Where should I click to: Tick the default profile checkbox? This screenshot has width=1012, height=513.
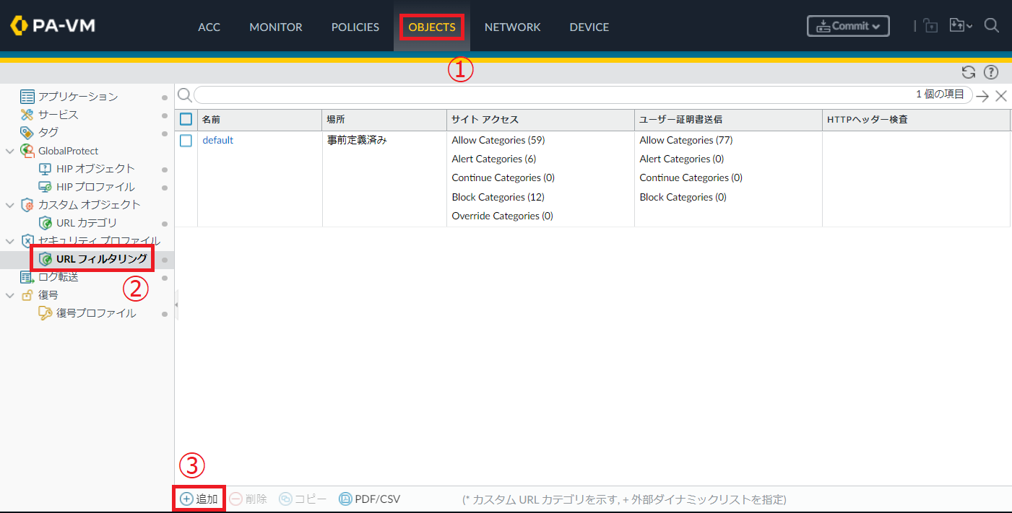[x=186, y=141]
